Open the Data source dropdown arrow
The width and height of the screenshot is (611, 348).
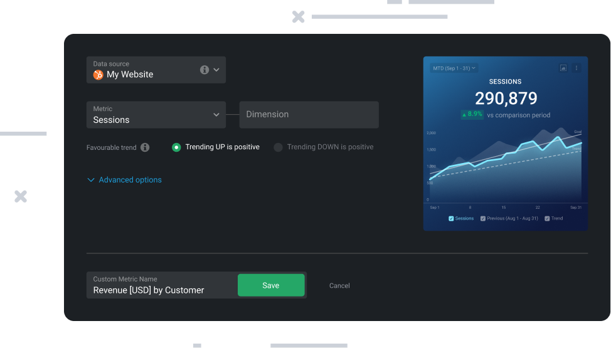click(216, 70)
